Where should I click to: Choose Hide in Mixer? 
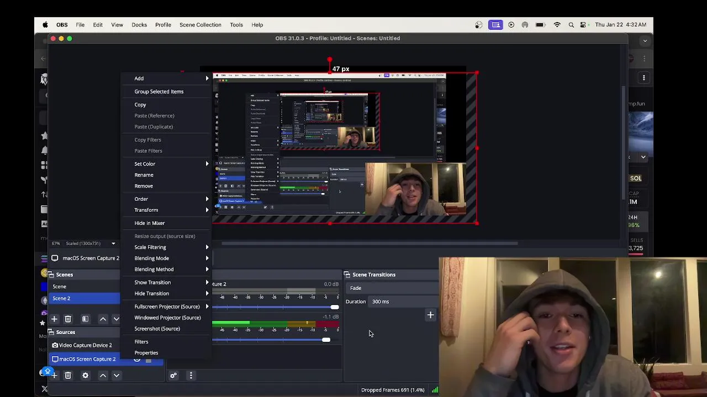coord(150,223)
